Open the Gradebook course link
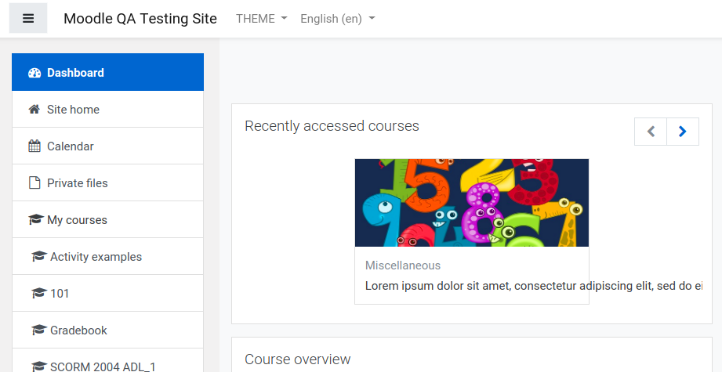 [107, 330]
